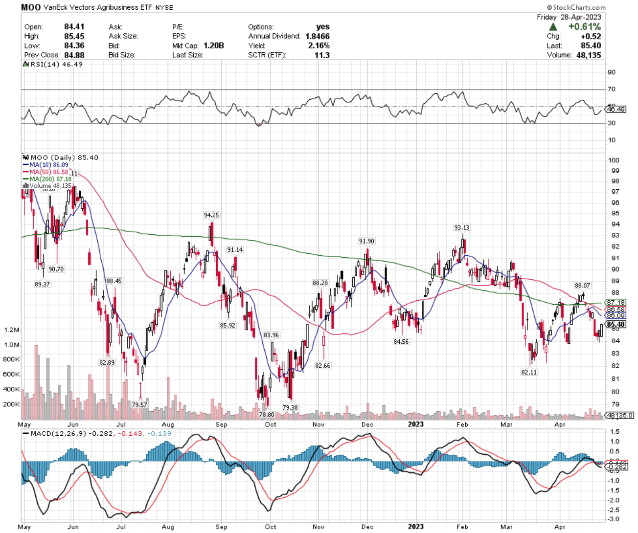Click the 88.28 price label
The image size is (638, 533).
tap(320, 283)
